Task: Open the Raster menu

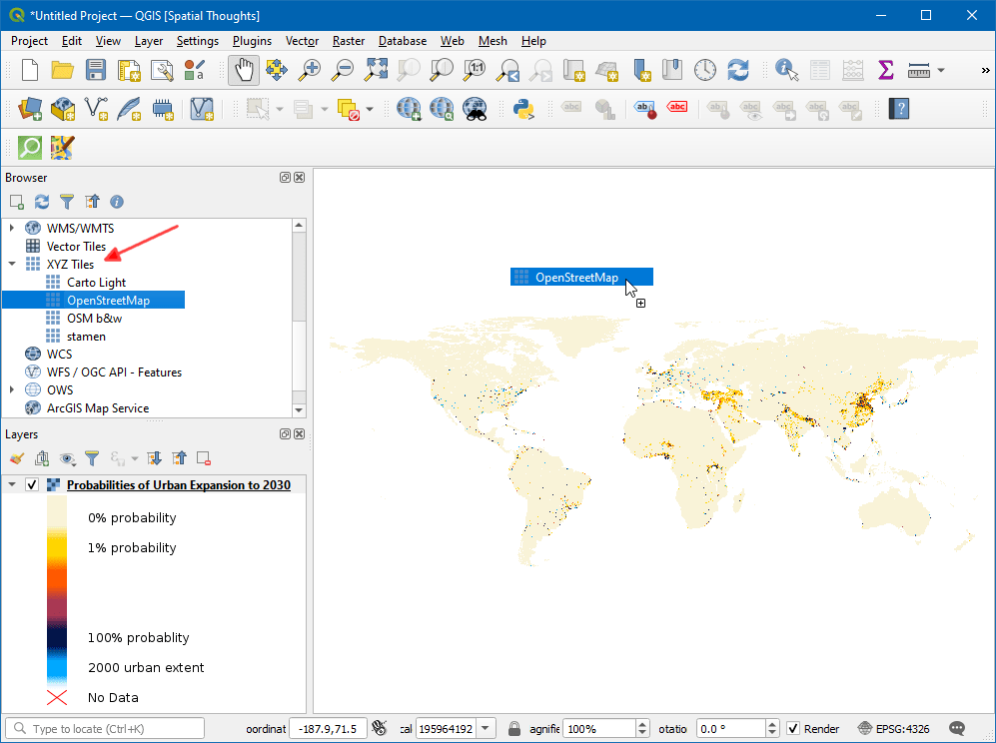Action: (349, 41)
